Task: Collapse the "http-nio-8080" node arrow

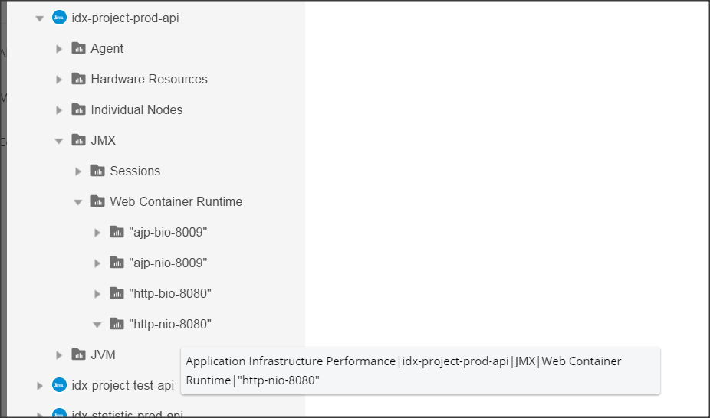Action: pyautogui.click(x=97, y=325)
